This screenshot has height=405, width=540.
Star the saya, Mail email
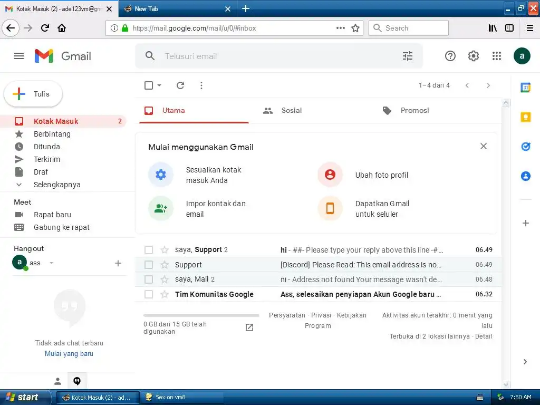[165, 279]
